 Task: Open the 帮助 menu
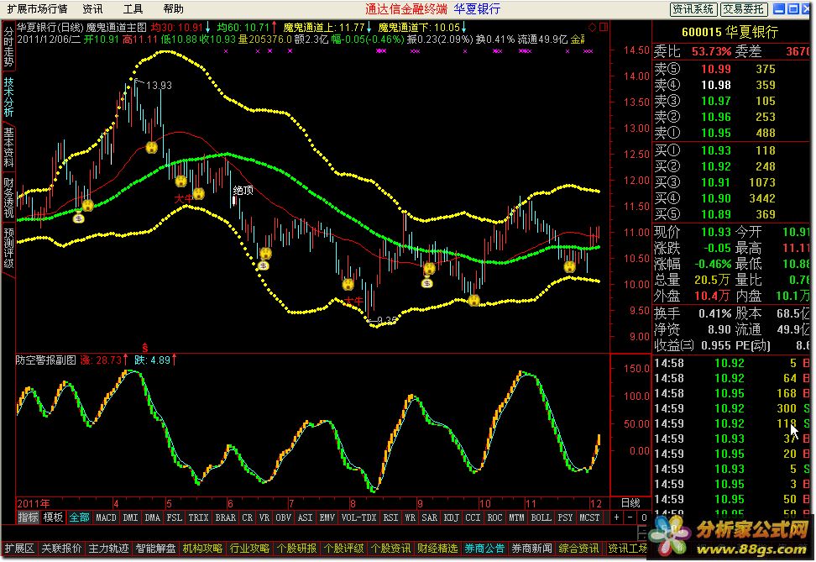(173, 9)
